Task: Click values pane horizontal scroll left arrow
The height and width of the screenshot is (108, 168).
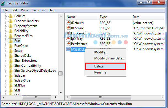Action: pos(67,98)
